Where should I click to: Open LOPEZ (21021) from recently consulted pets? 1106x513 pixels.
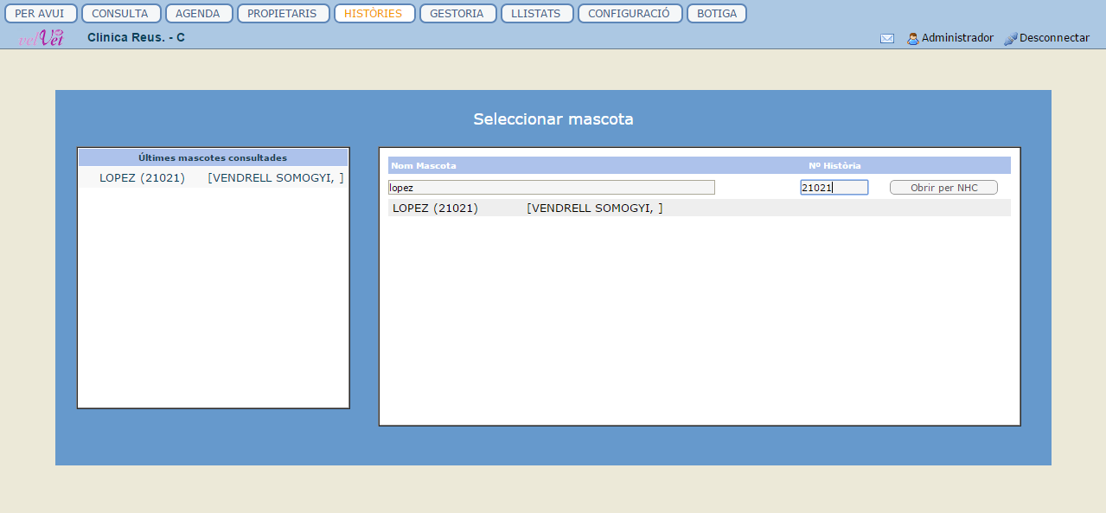142,178
